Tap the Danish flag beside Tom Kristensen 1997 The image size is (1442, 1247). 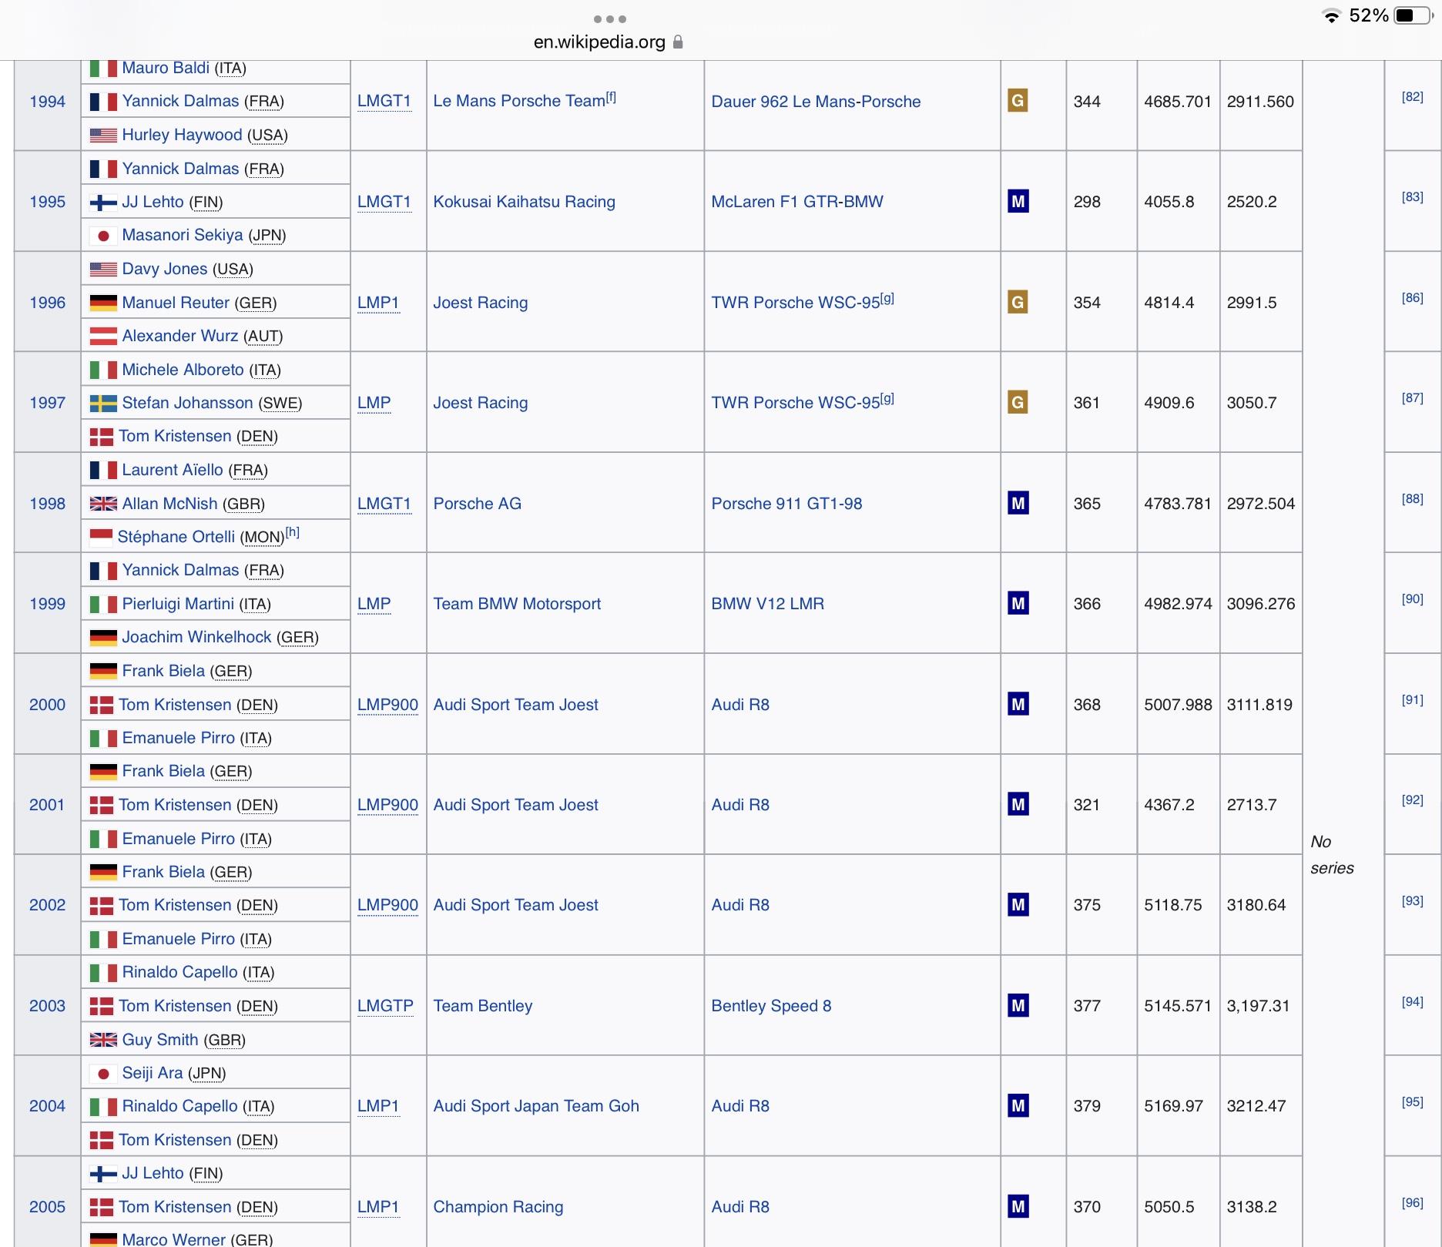(x=102, y=437)
